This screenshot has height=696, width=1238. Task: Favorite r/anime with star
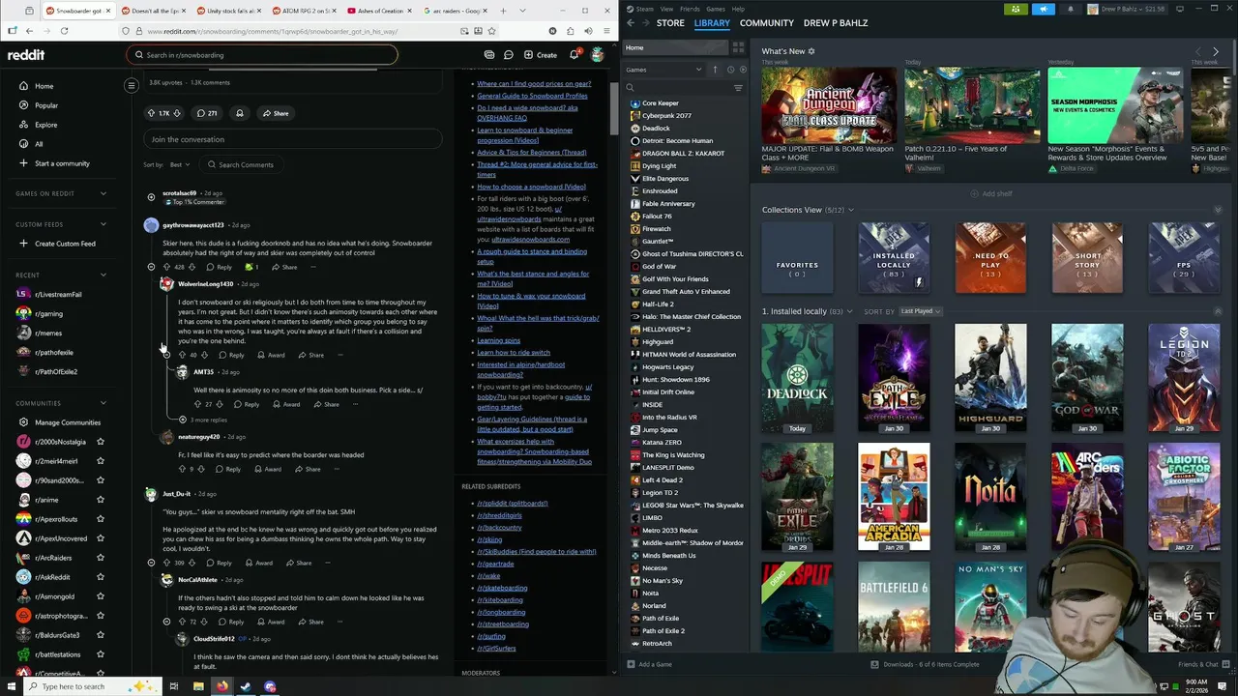(x=100, y=500)
